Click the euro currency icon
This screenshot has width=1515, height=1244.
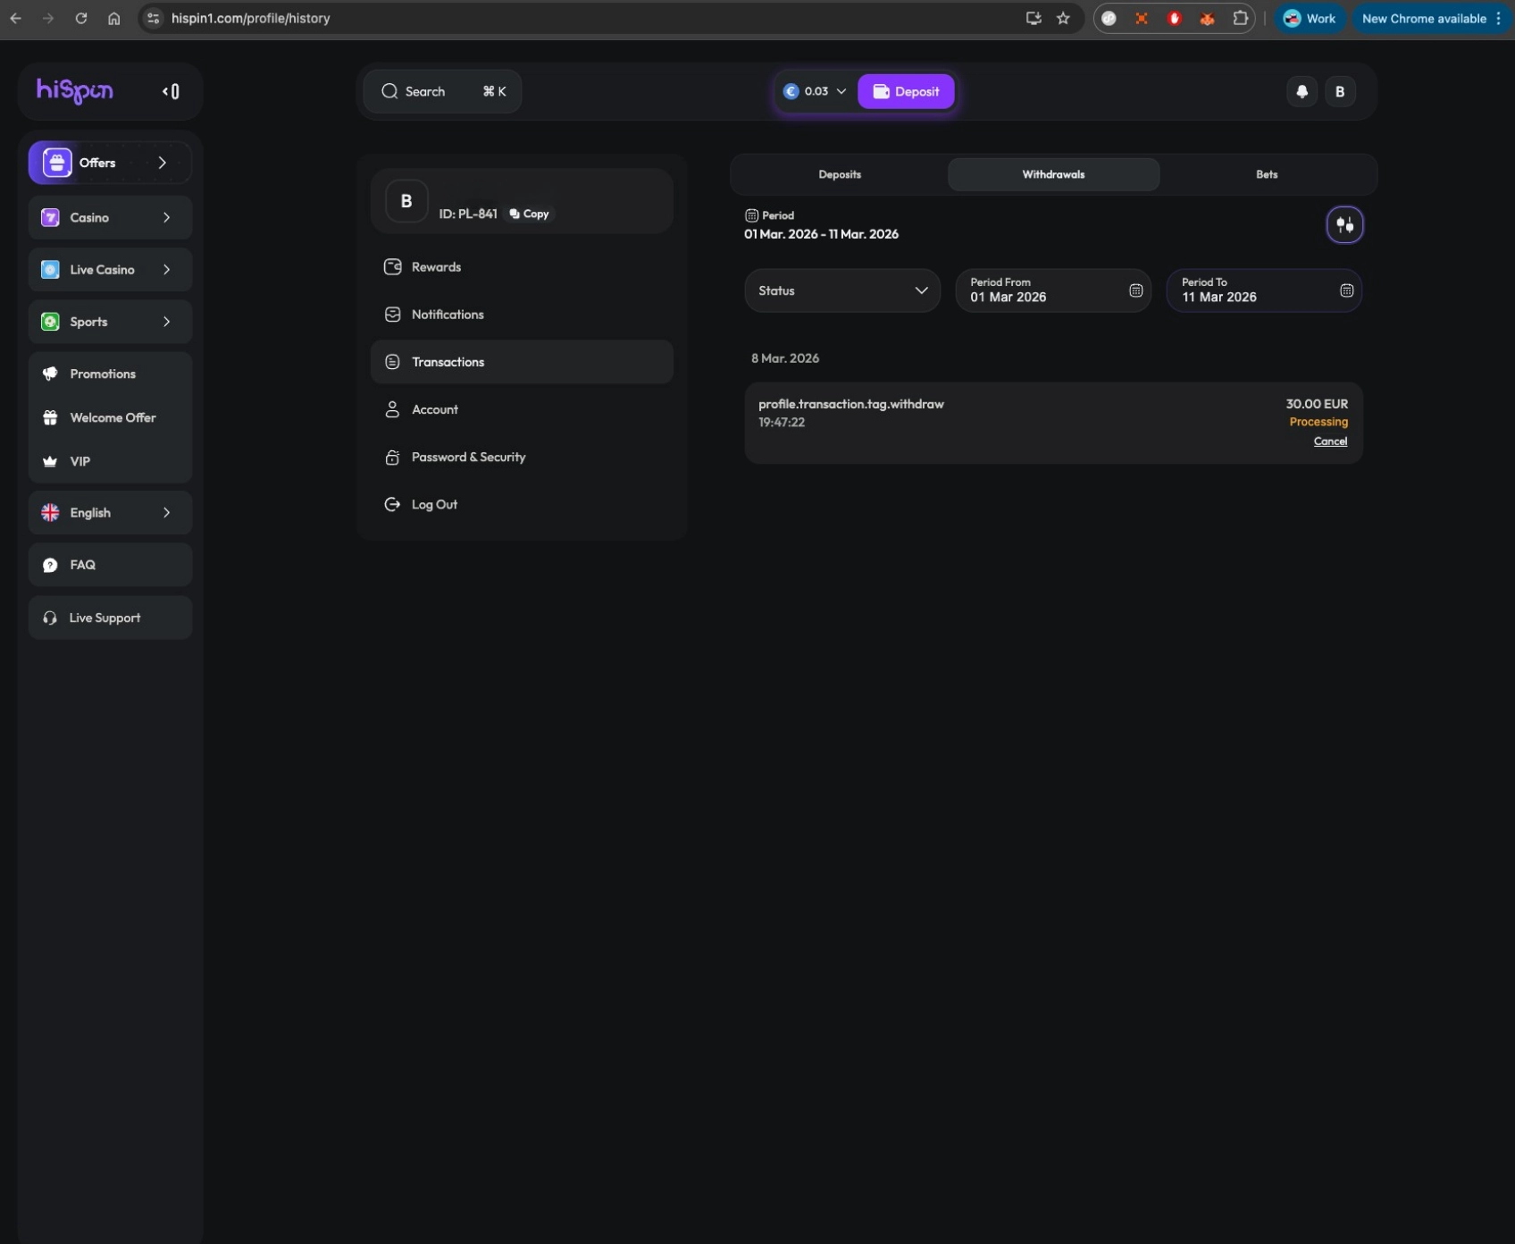[x=791, y=91]
